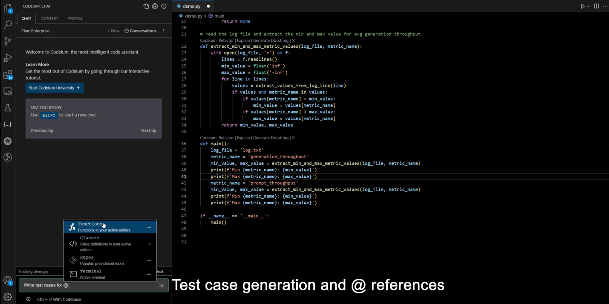The height and width of the screenshot is (304, 609).
Task: Start a new chat with the + New button
Action: click(x=113, y=30)
